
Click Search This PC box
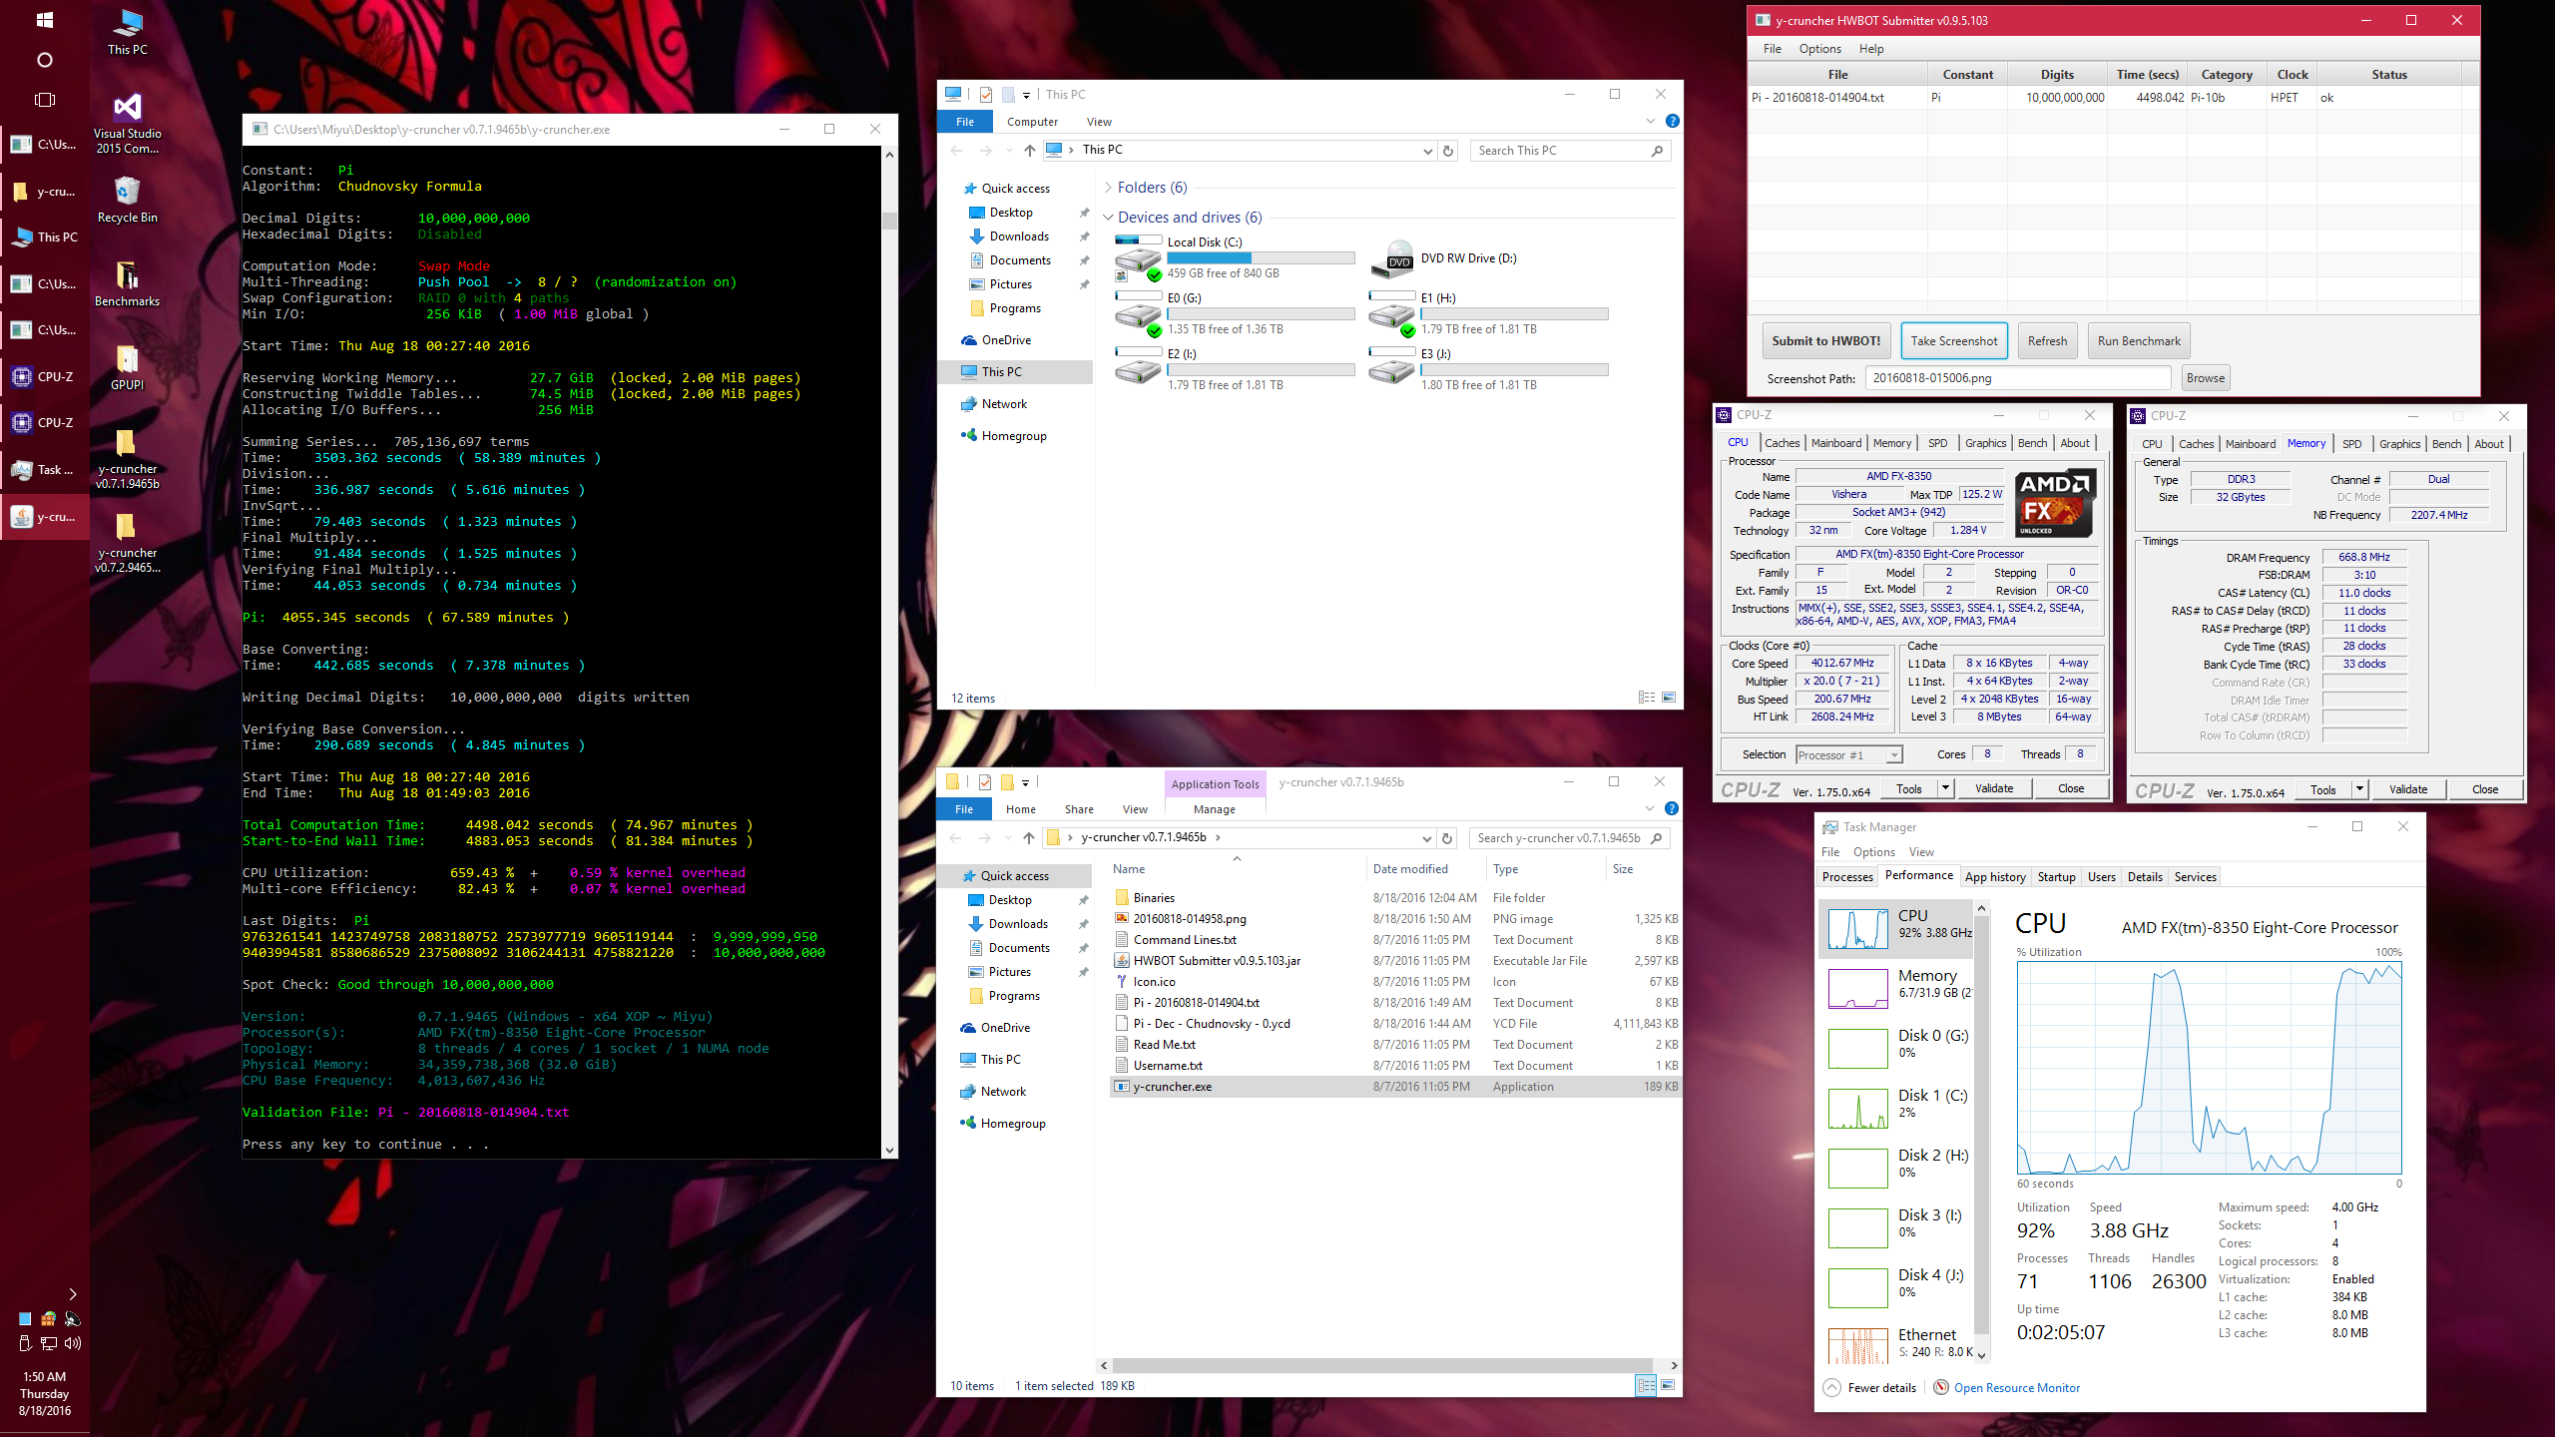pyautogui.click(x=1570, y=151)
